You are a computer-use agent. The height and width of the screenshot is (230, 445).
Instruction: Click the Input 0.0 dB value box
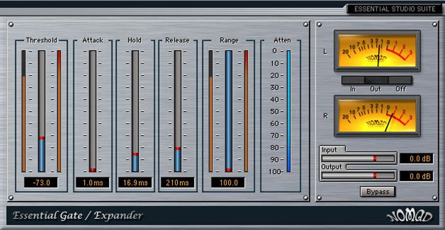point(416,159)
